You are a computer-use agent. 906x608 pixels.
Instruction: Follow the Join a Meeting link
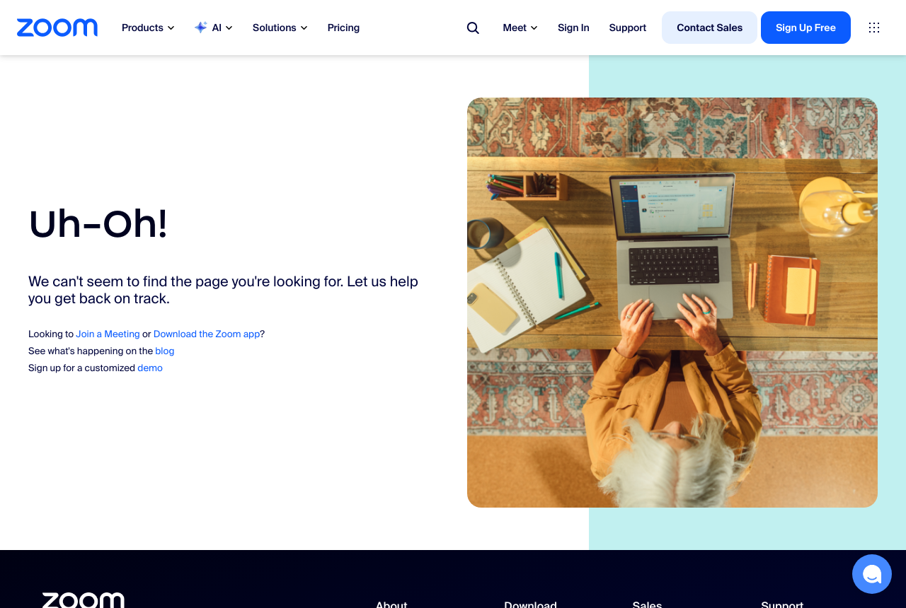(x=108, y=334)
